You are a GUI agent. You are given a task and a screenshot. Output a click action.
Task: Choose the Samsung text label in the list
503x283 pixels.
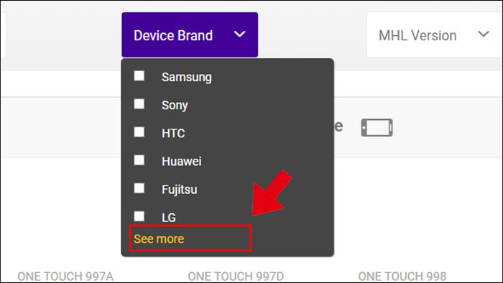coord(186,78)
